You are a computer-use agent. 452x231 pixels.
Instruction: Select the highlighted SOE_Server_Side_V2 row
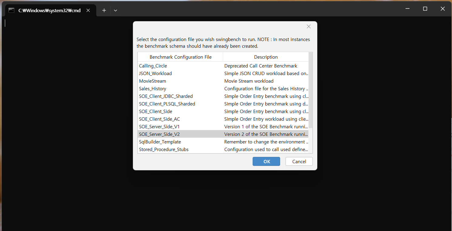[223, 134]
